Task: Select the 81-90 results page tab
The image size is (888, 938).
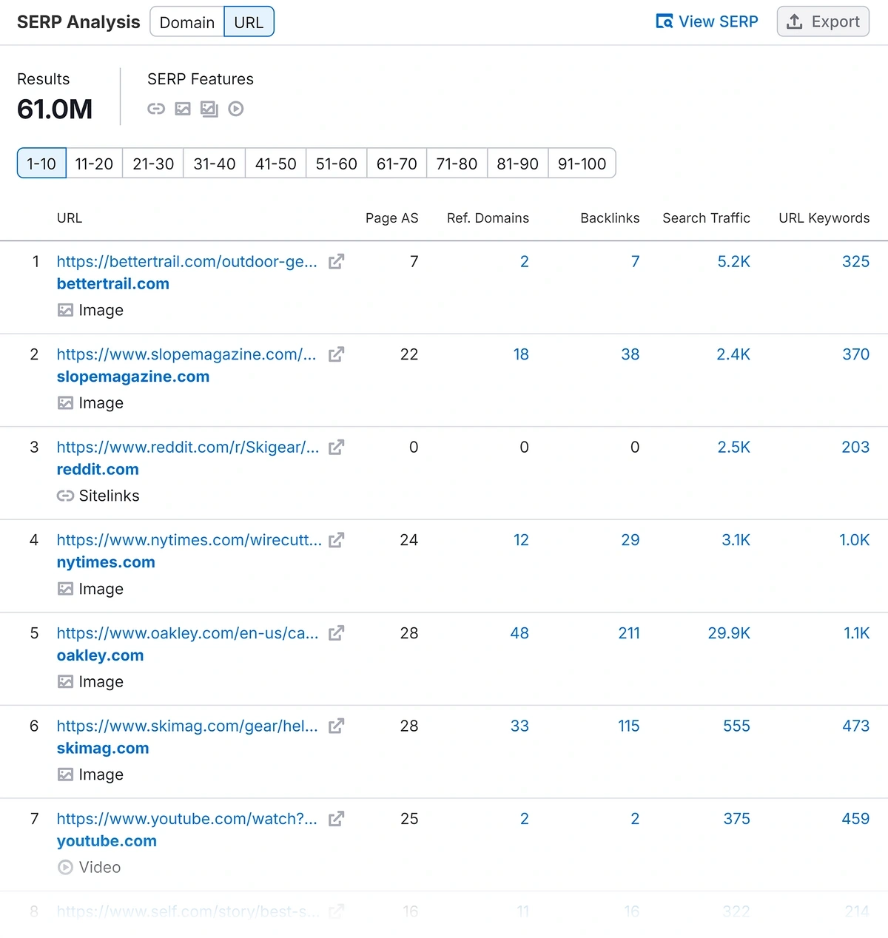Action: pyautogui.click(x=517, y=163)
